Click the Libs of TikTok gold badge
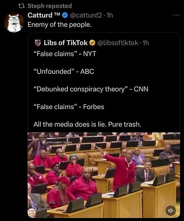Viewport: 184px width, 221px height. click(92, 43)
